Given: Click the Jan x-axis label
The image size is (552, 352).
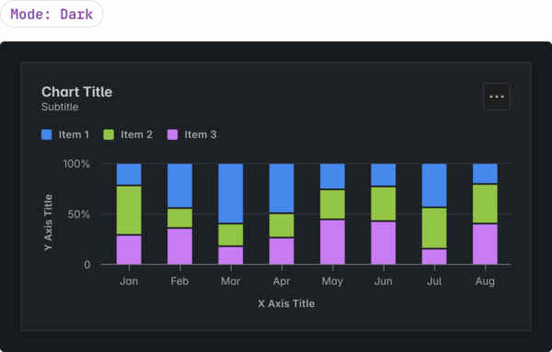Looking at the screenshot, I should (x=129, y=281).
